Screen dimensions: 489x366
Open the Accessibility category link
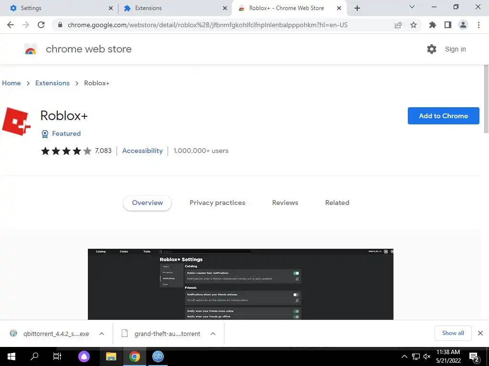click(x=142, y=151)
